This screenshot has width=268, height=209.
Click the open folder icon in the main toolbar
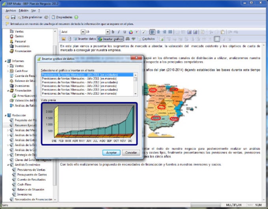coord(7,17)
